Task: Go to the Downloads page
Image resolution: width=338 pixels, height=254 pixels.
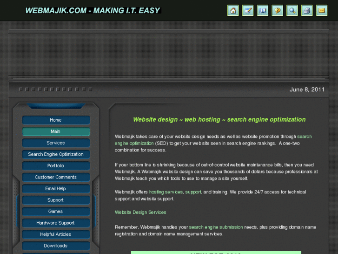Action: click(56, 246)
